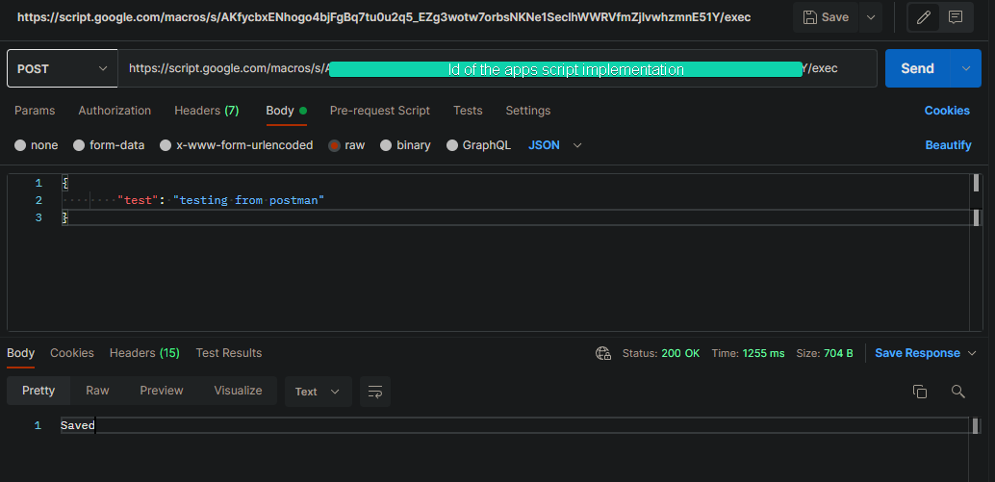Select the Pretty response view

click(x=38, y=391)
